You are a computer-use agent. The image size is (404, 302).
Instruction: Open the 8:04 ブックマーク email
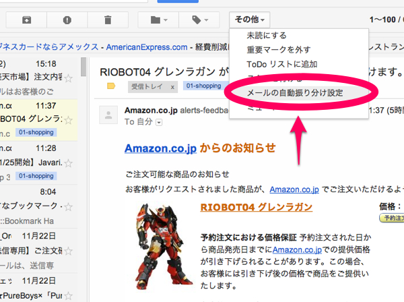[x=38, y=206]
